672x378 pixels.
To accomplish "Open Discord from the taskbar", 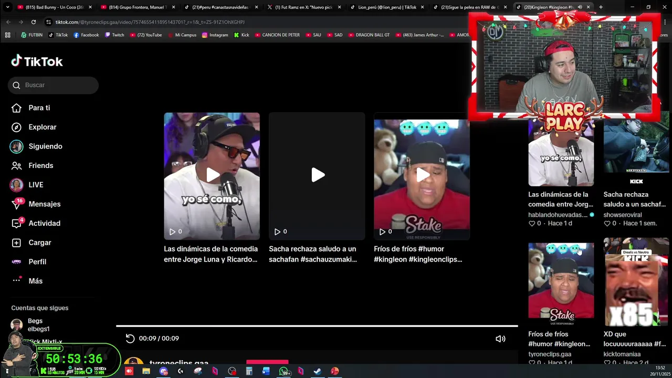I will click(163, 371).
